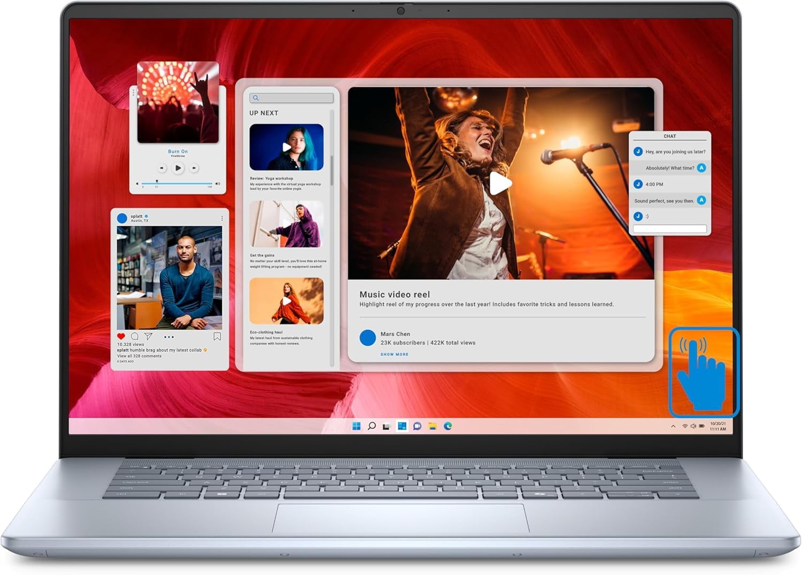
Task: Open View all 328 comments
Action: 139,355
